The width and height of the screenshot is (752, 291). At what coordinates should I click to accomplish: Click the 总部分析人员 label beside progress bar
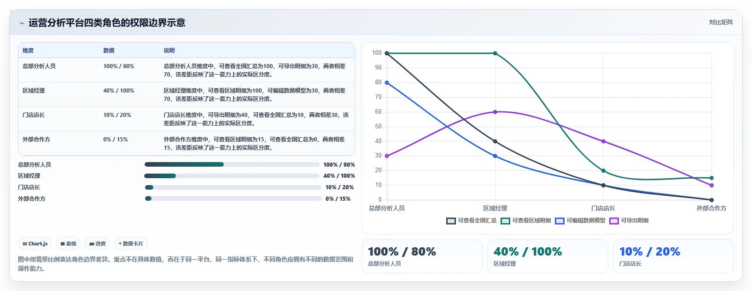35,165
